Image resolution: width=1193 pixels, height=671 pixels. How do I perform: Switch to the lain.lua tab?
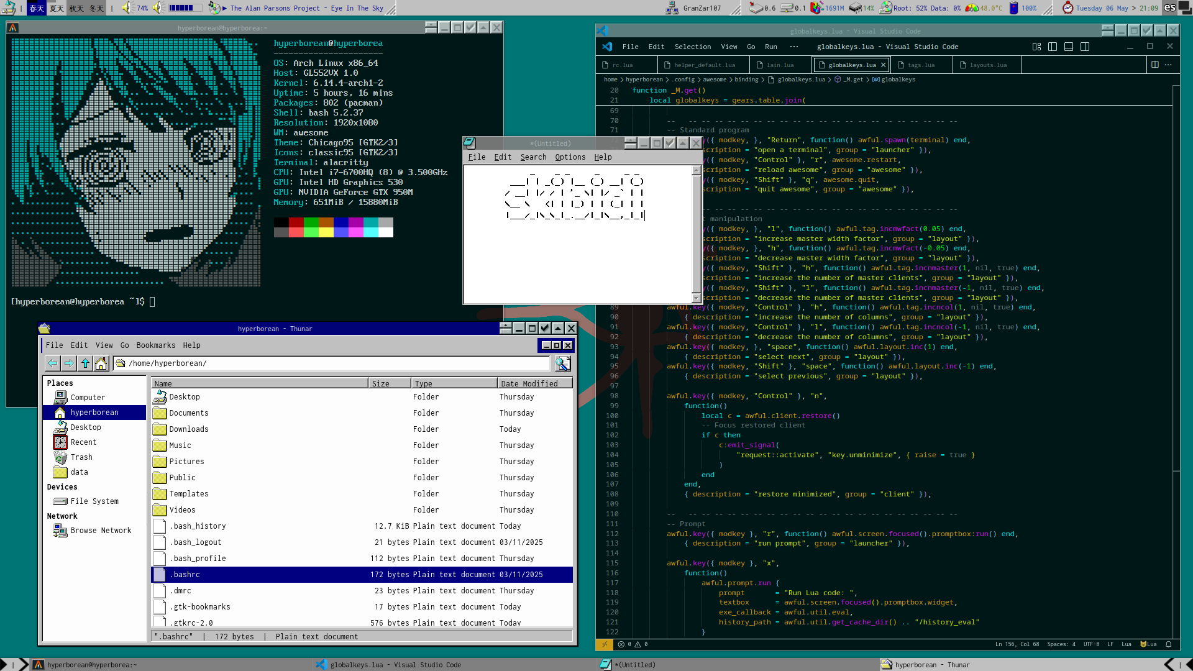pos(780,65)
